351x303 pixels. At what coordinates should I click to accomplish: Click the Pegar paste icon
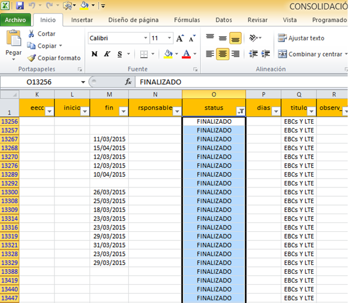(x=13, y=40)
